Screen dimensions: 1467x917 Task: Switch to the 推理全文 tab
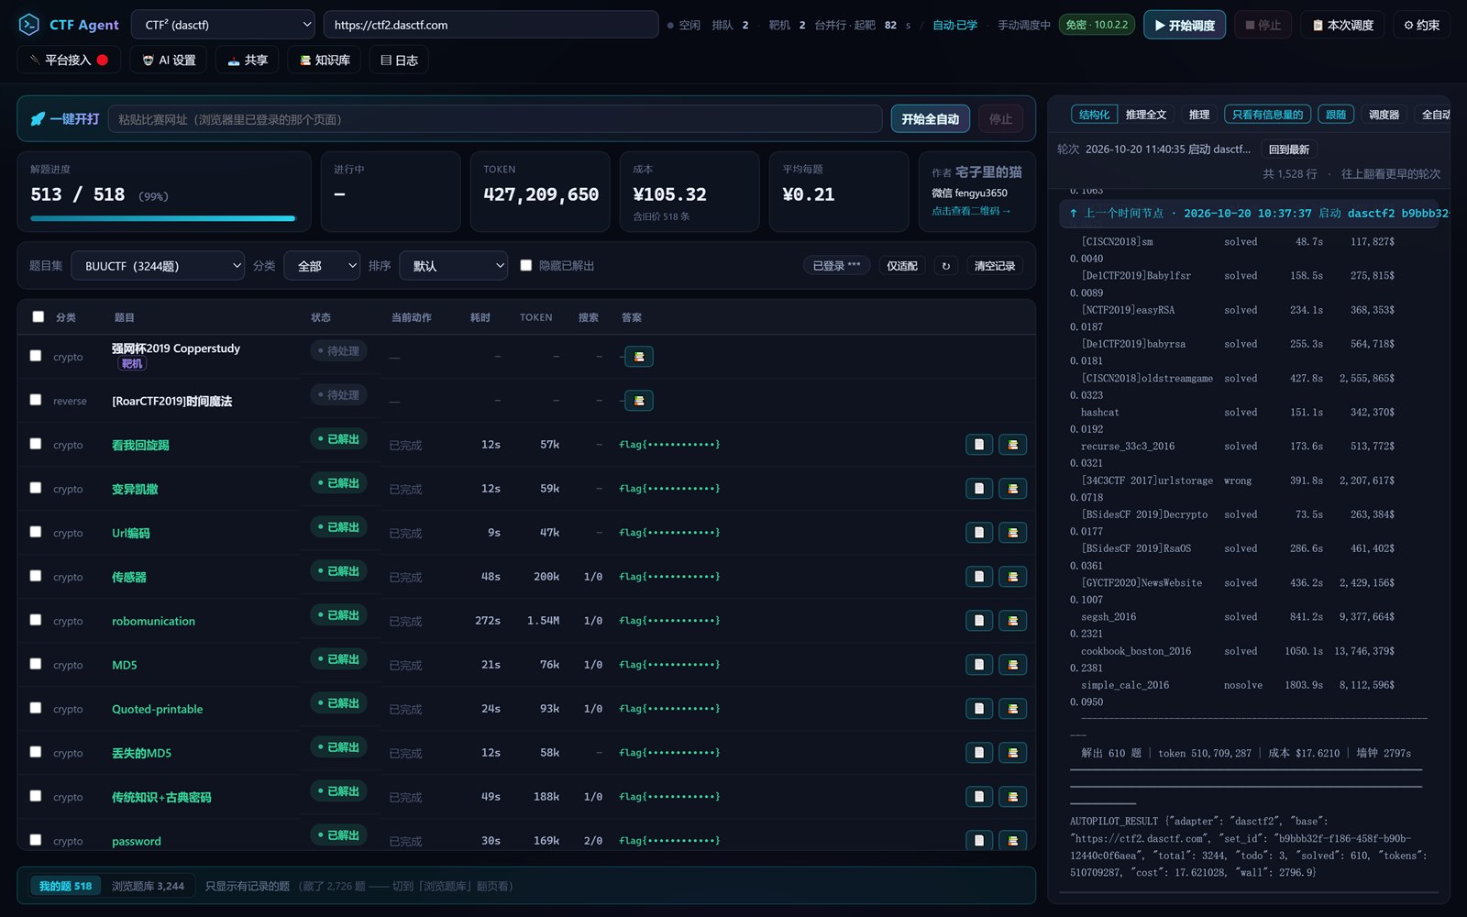coord(1146,115)
